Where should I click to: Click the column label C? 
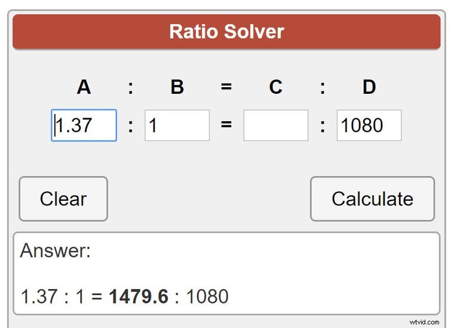pos(275,87)
